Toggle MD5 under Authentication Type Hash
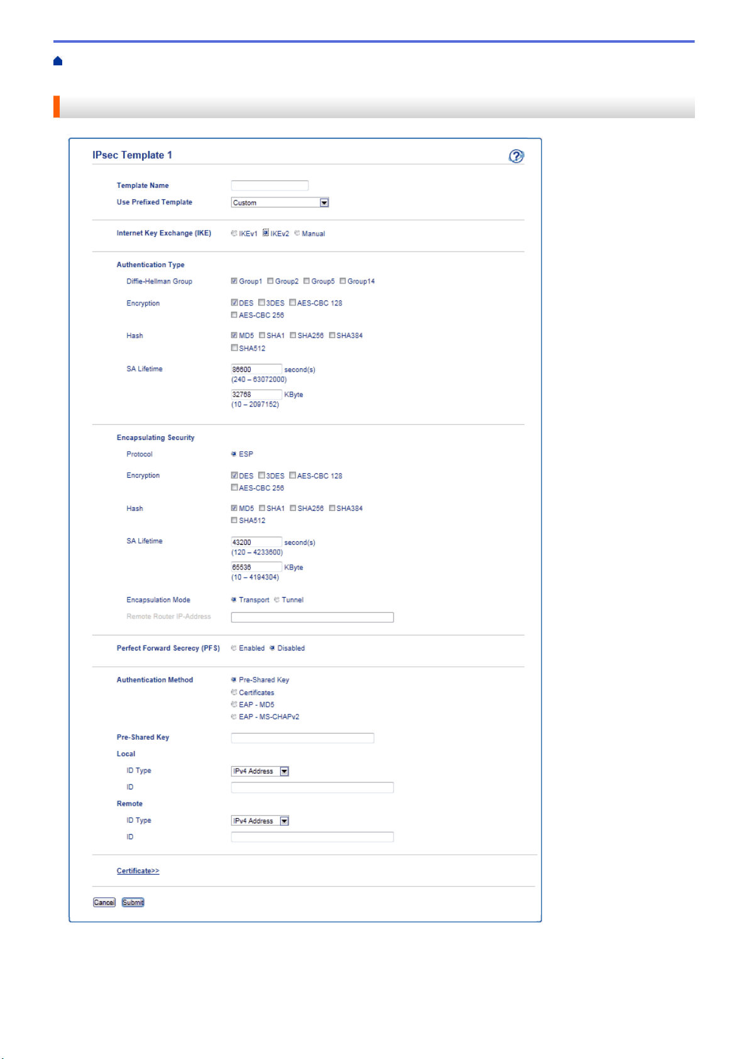This screenshot has height=1059, width=749. [x=234, y=335]
